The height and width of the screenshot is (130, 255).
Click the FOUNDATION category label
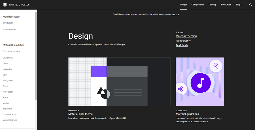74,110
